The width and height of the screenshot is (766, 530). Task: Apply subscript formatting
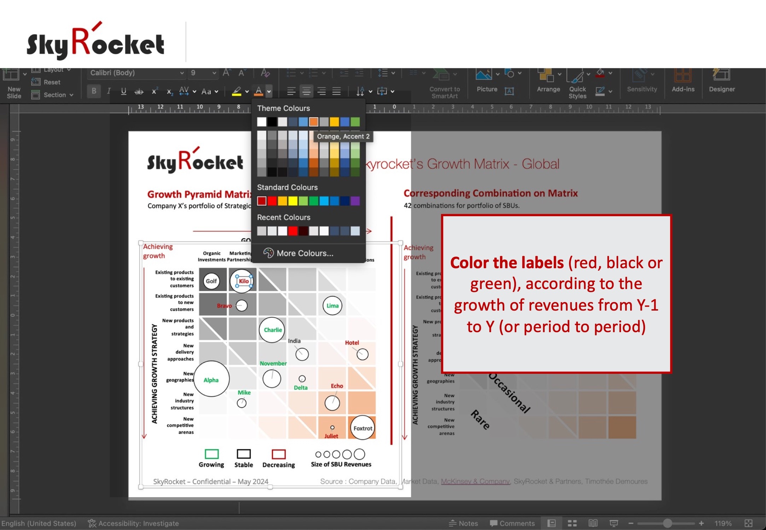[x=170, y=92]
